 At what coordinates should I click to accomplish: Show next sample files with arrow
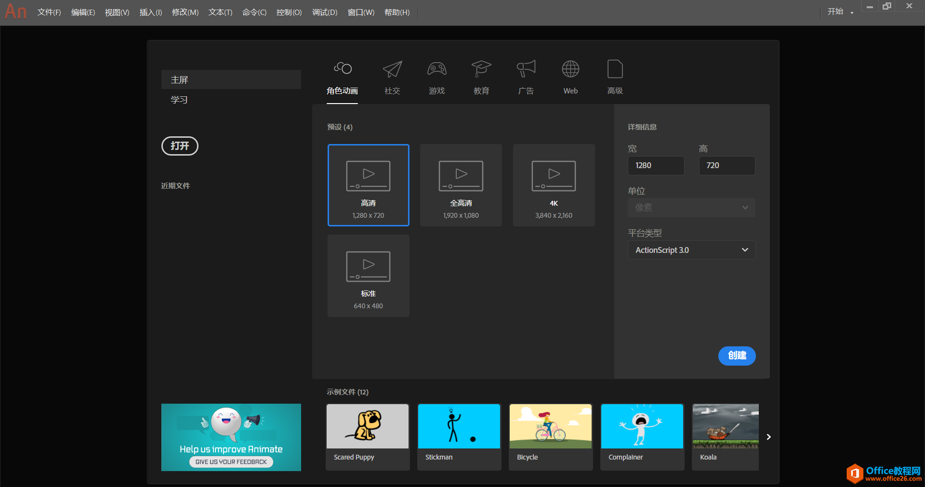pos(769,437)
